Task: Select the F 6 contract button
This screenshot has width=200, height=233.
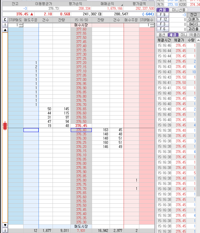Action: click(x=163, y=29)
